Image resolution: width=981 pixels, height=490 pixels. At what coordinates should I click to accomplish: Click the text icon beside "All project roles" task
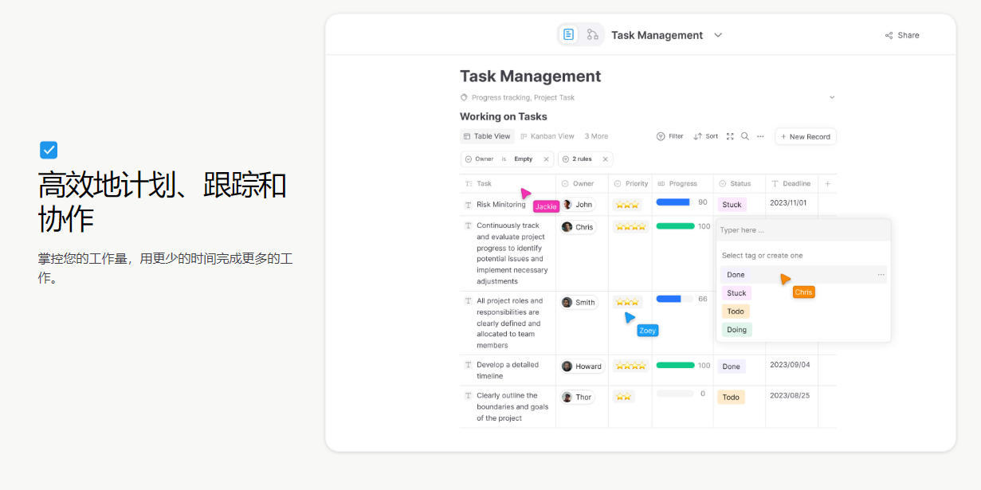[x=469, y=301]
